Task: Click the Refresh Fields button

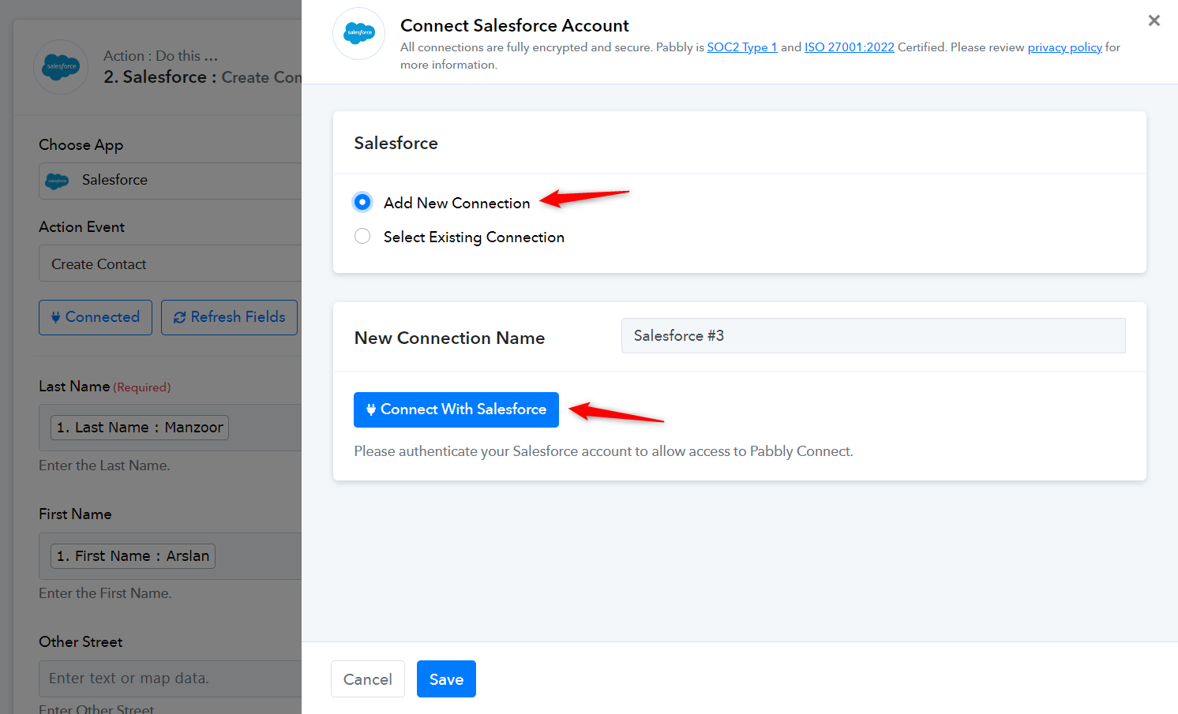Action: pos(229,317)
